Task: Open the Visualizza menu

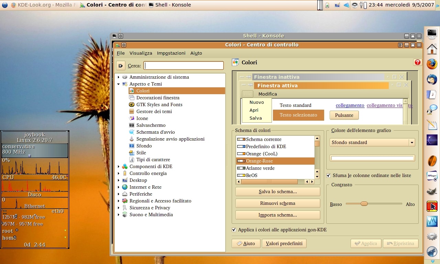Action: click(x=141, y=53)
